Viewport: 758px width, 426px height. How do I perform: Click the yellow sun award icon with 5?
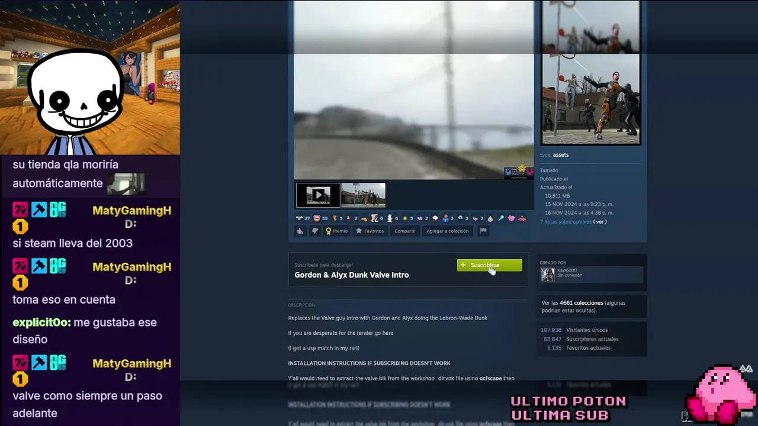(405, 218)
